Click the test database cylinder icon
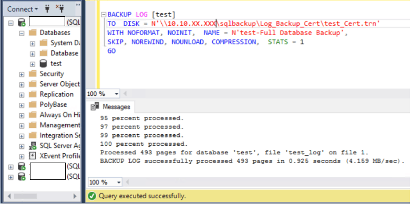This screenshot has width=411, height=204. click(43, 63)
